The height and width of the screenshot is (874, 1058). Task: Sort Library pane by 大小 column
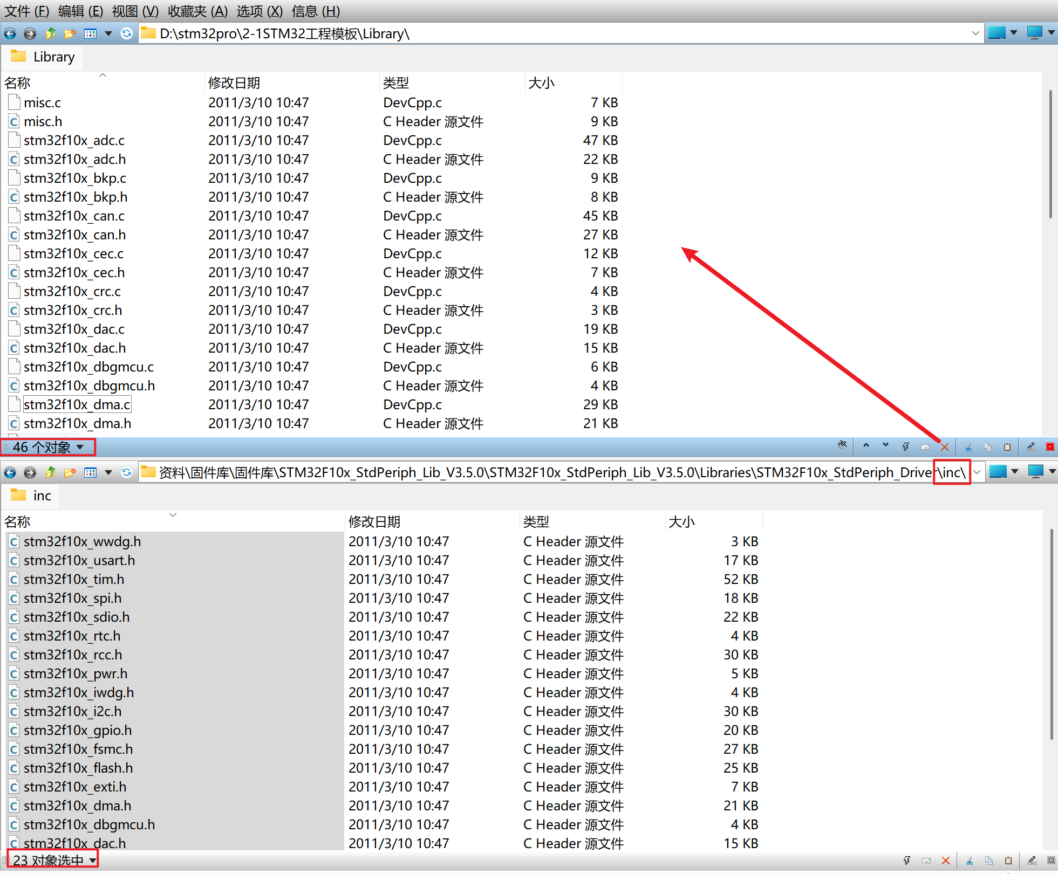click(574, 82)
